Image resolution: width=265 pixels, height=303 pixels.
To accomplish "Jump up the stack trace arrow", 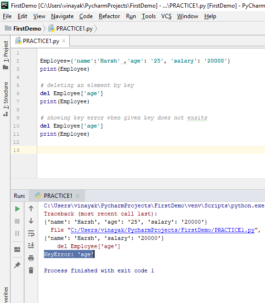I will tap(31, 208).
